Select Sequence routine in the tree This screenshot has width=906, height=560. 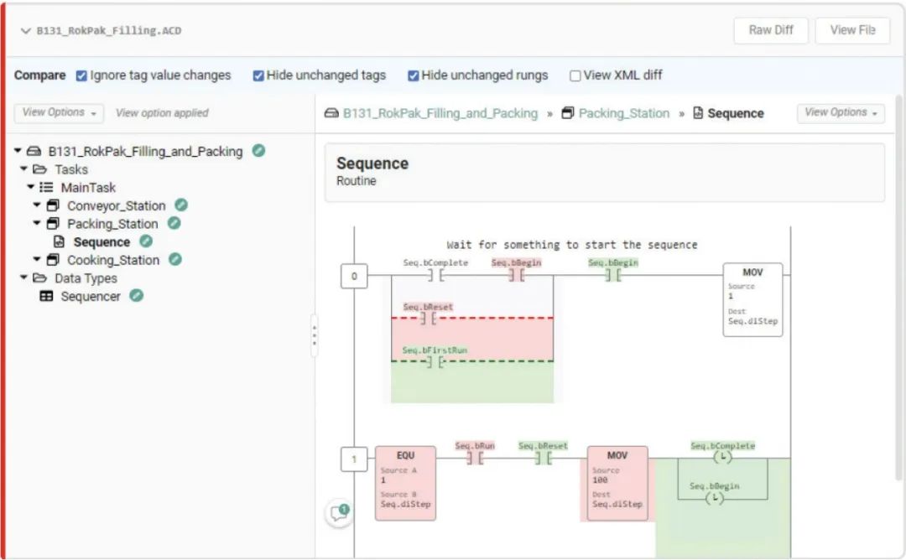click(102, 242)
